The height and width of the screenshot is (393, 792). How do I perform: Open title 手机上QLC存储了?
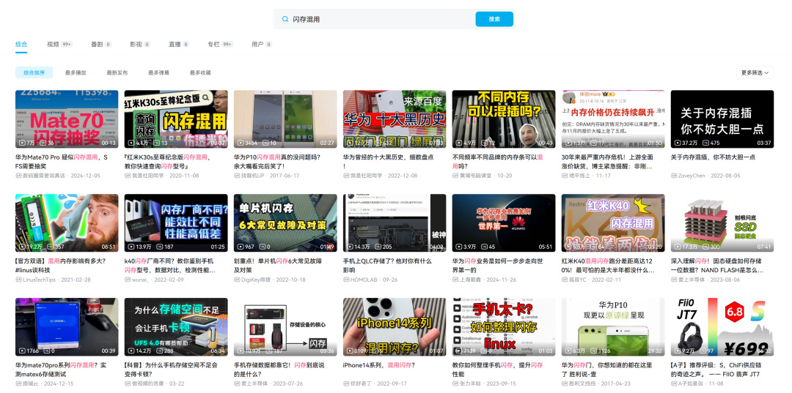(387, 265)
